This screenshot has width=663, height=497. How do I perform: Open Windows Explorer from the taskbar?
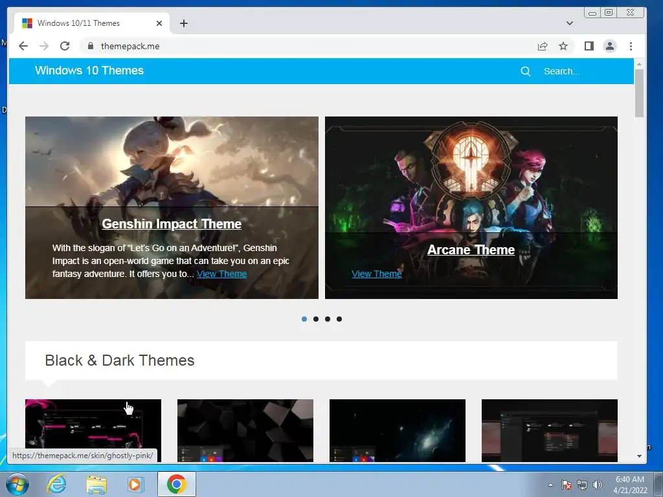tap(96, 484)
